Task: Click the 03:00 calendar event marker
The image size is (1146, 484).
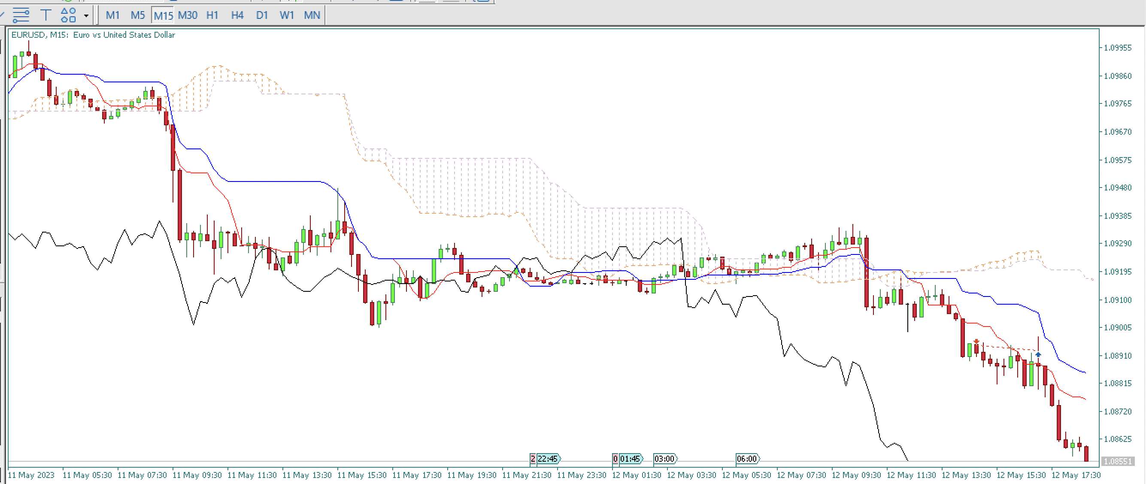Action: click(665, 459)
